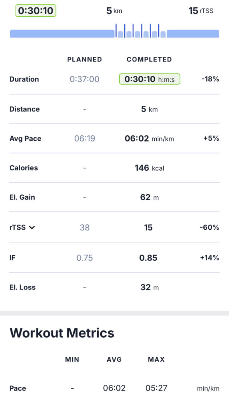Edit the planned rTSS value 38
The height and width of the screenshot is (398, 229).
tap(84, 227)
